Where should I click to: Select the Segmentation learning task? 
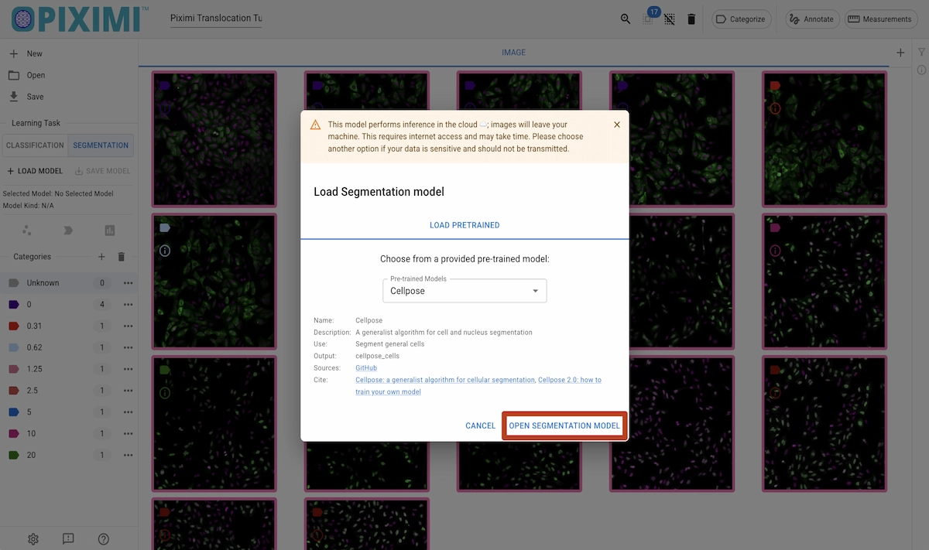(x=101, y=145)
